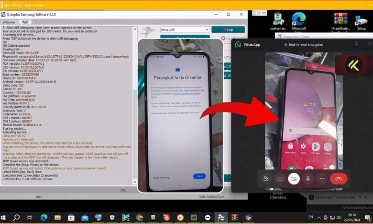Switch to the Main tab in Octoplus
Screen dimensions: 373x224
coord(25,22)
